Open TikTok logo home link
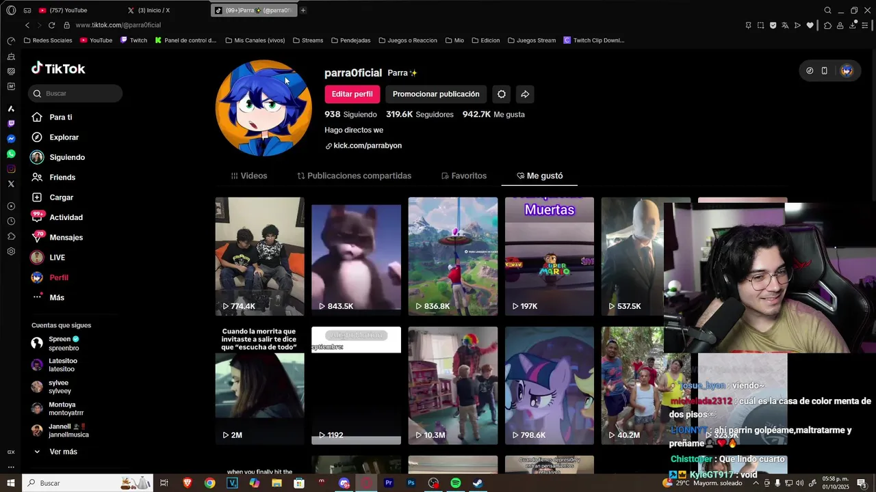 [58, 68]
